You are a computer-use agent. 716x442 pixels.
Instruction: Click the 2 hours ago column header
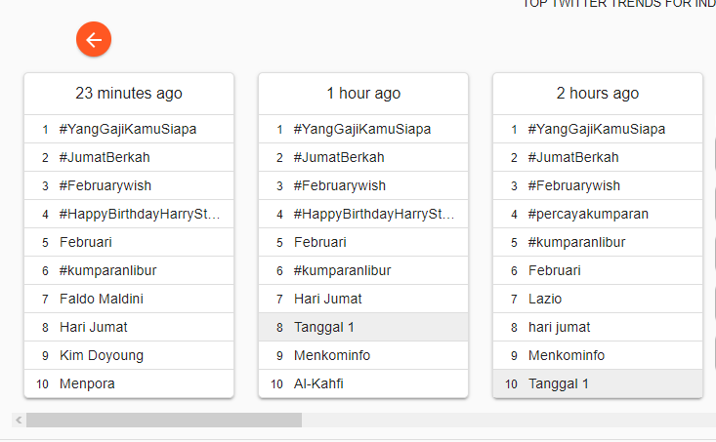point(598,94)
